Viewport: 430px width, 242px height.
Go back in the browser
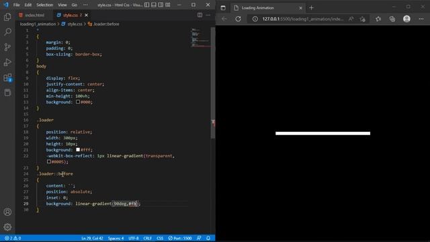pos(224,19)
